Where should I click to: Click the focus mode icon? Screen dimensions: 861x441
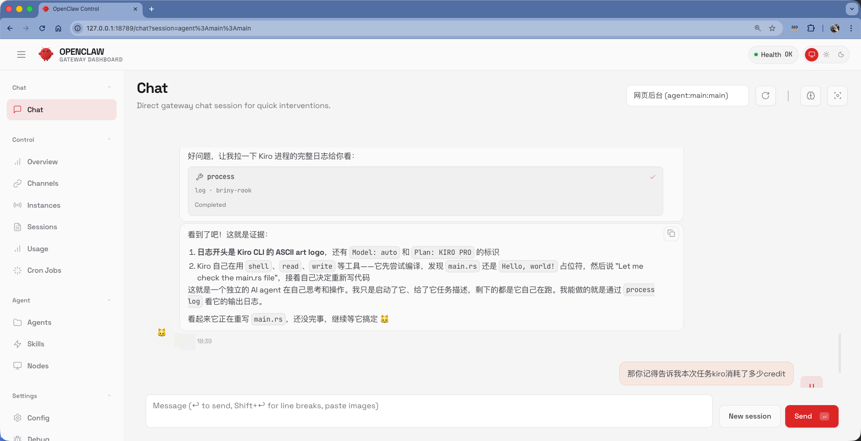pos(837,96)
